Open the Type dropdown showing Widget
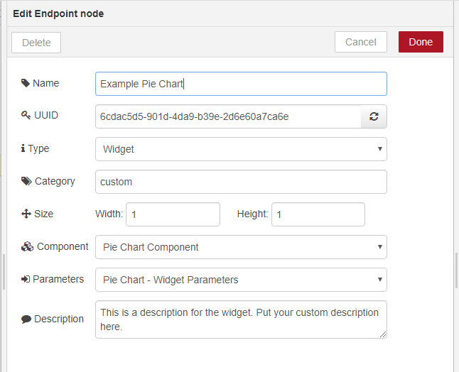Image resolution: width=459 pixels, height=372 pixels. click(x=241, y=149)
